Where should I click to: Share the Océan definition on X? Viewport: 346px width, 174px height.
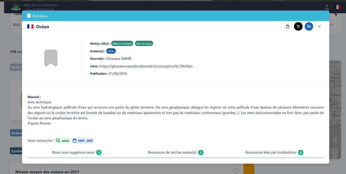(298, 26)
